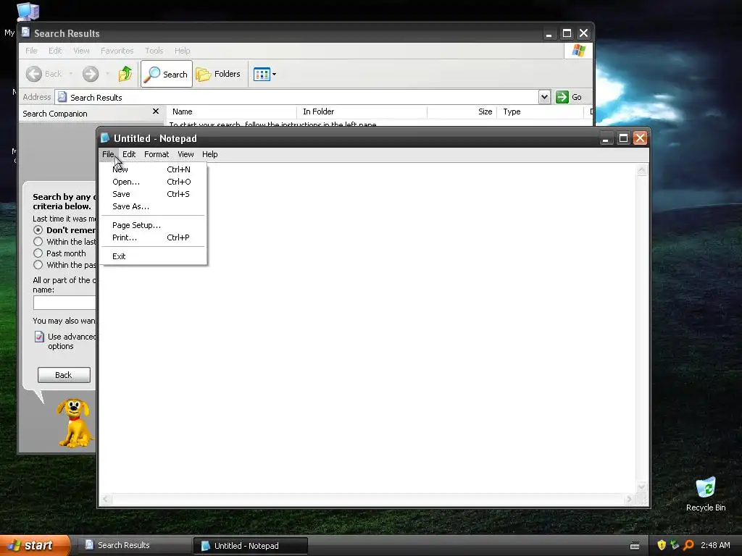Click the network connection tray icon
The width and height of the screenshot is (742, 556).
pyautogui.click(x=675, y=545)
